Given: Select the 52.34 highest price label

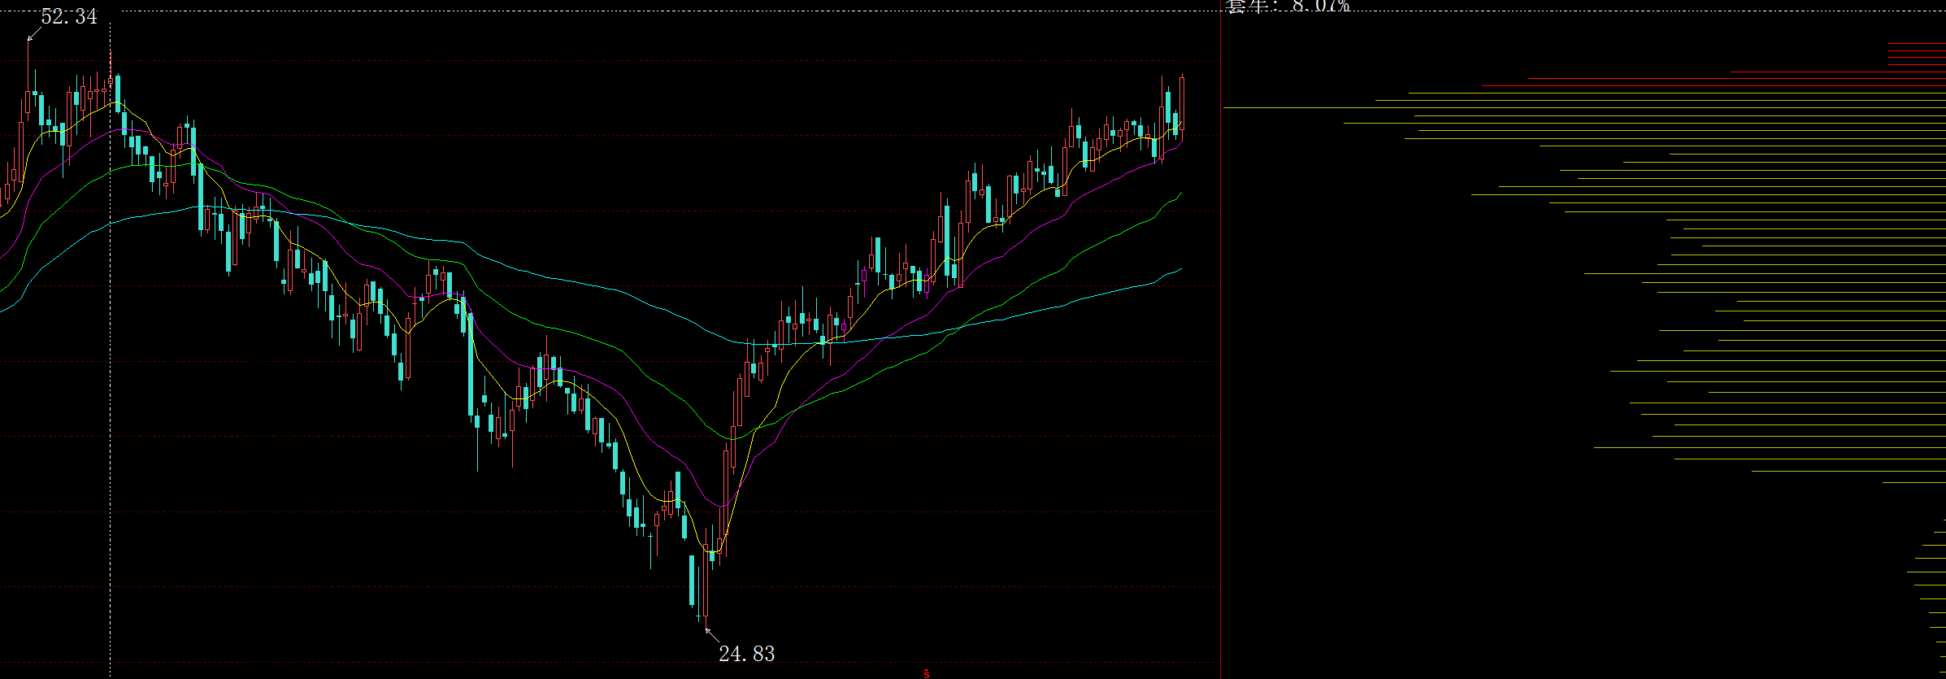Looking at the screenshot, I should coord(69,17).
